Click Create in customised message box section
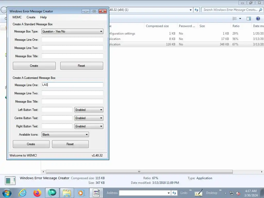The width and height of the screenshot is (264, 198). (31, 144)
